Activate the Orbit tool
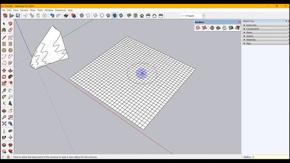Image resolution: width=290 pixels, height=163 pixels. 4,111
